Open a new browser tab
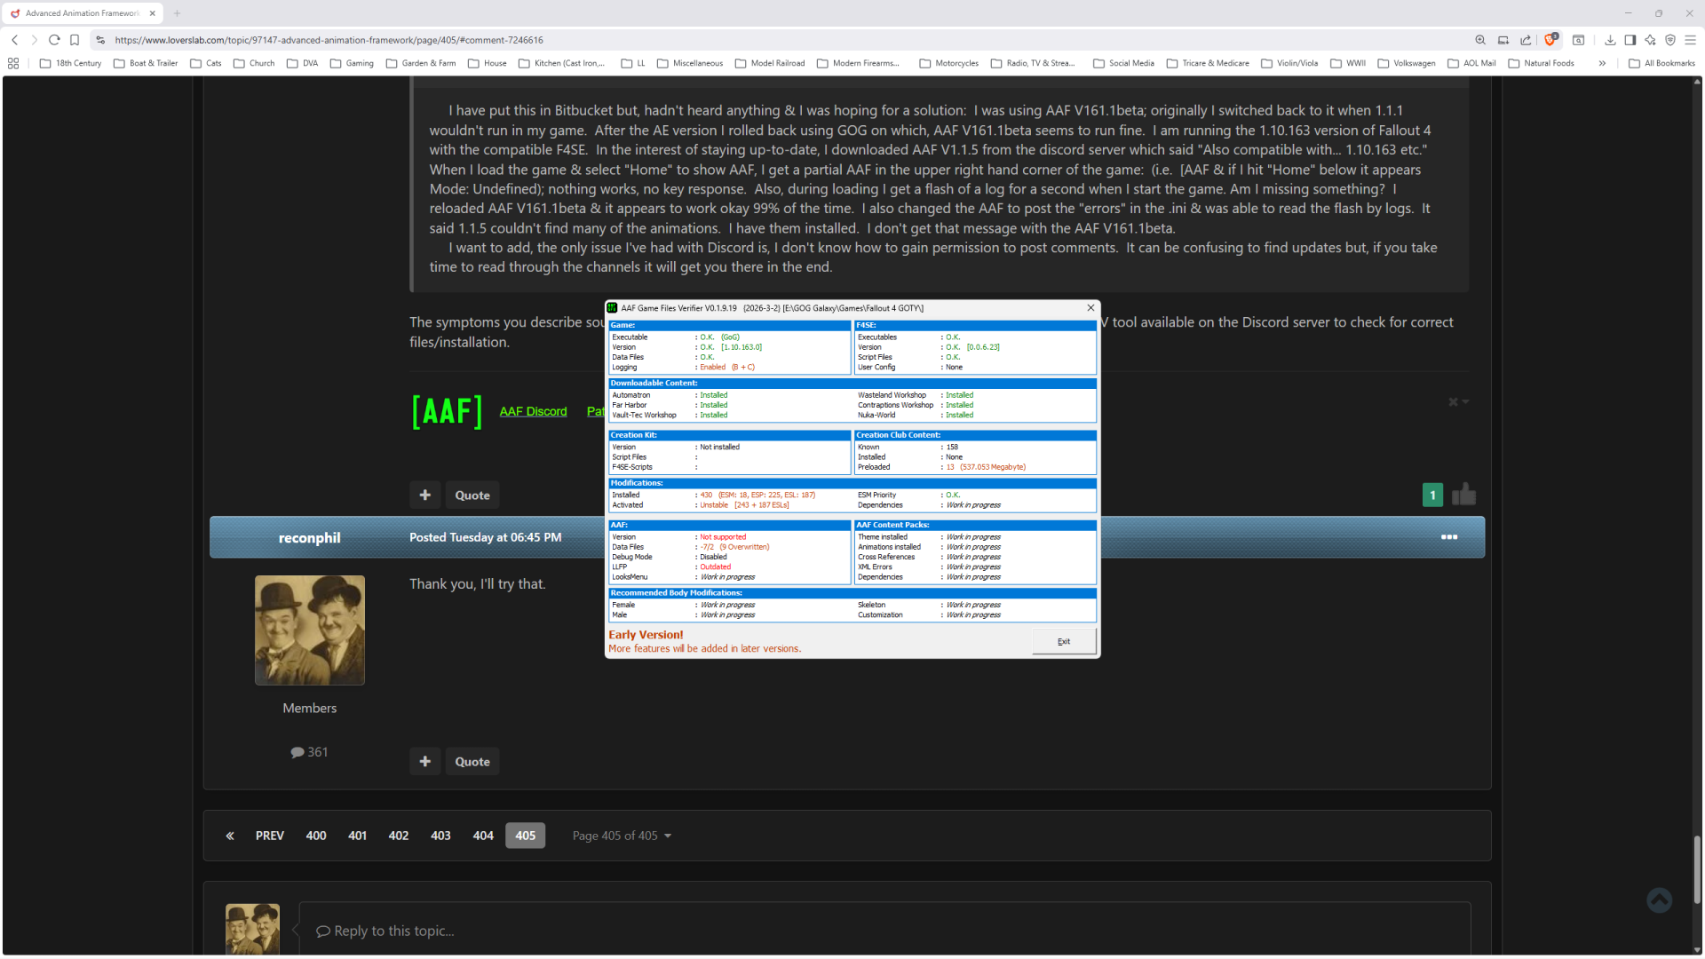 (x=178, y=13)
